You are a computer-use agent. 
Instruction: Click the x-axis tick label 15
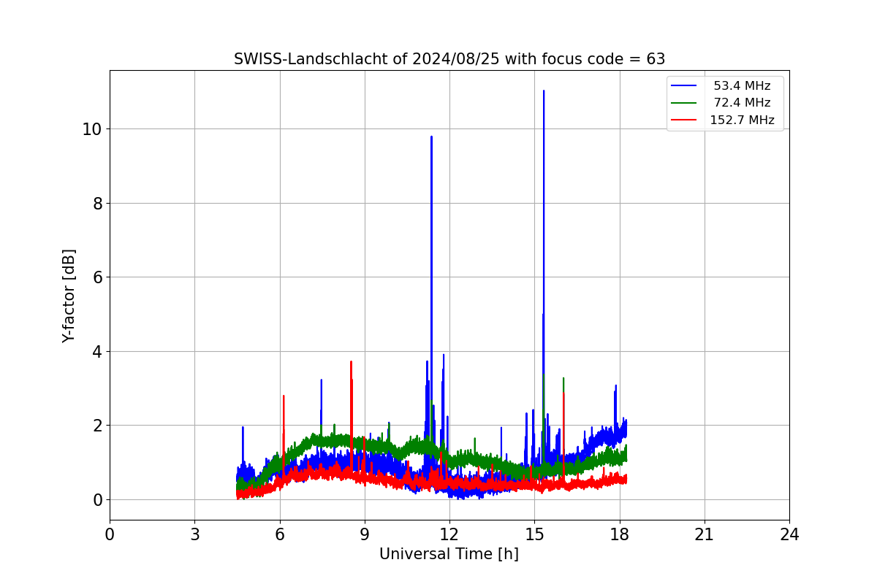[534, 534]
